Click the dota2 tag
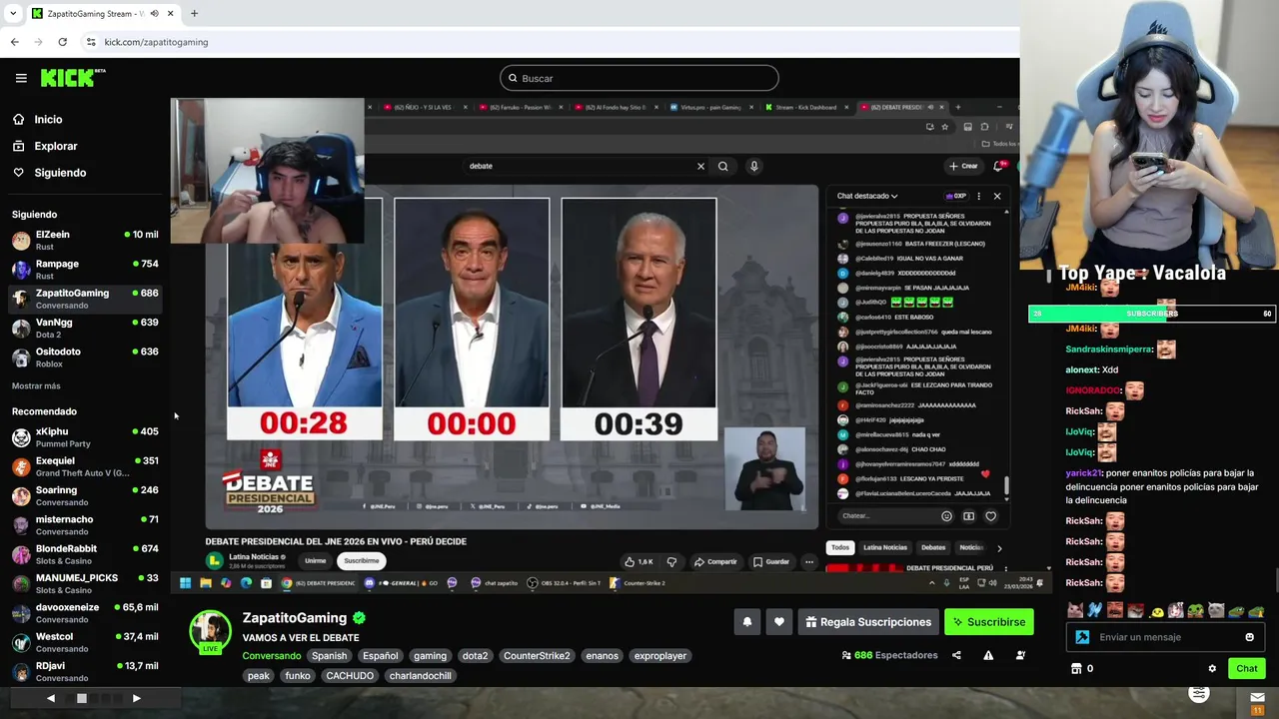The image size is (1279, 719). pos(475,656)
